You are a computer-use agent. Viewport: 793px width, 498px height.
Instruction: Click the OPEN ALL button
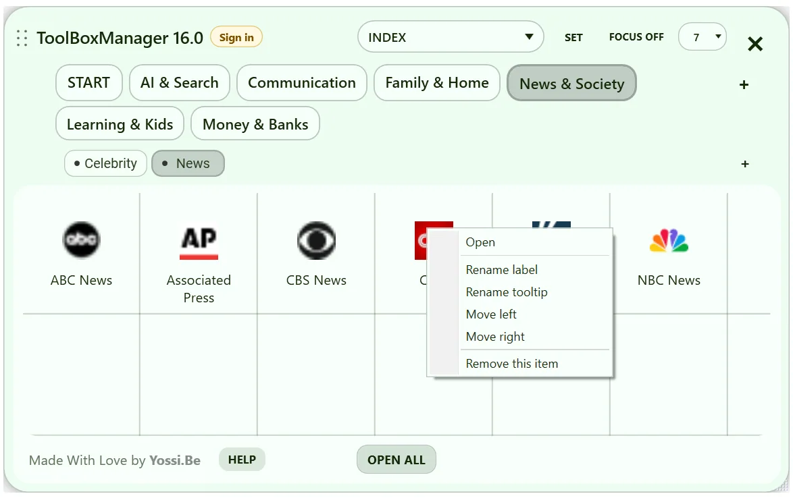point(396,460)
